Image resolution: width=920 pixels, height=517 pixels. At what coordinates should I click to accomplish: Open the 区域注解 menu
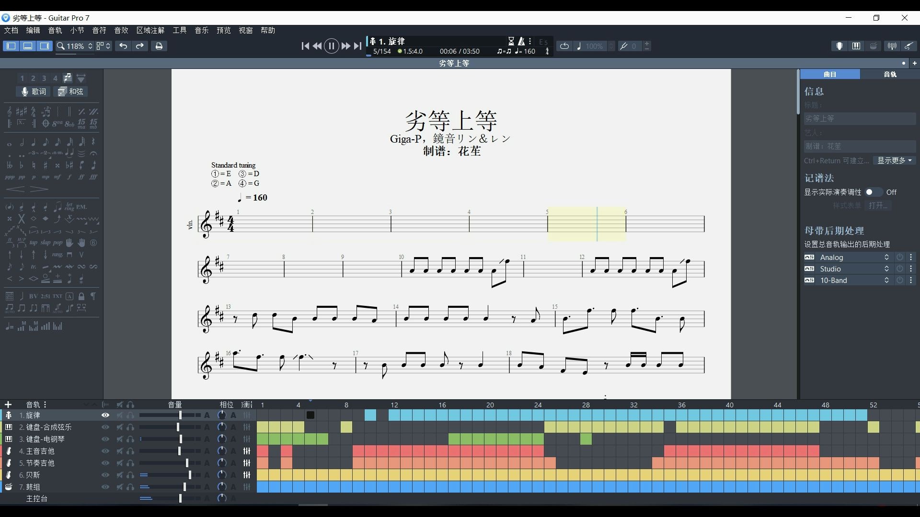[150, 30]
